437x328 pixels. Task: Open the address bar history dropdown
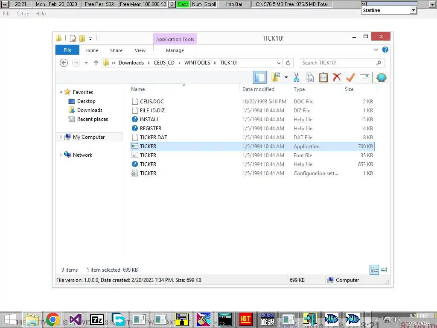coord(279,63)
